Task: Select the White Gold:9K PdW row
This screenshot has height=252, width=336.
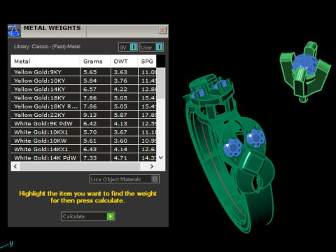Action: click(x=83, y=123)
